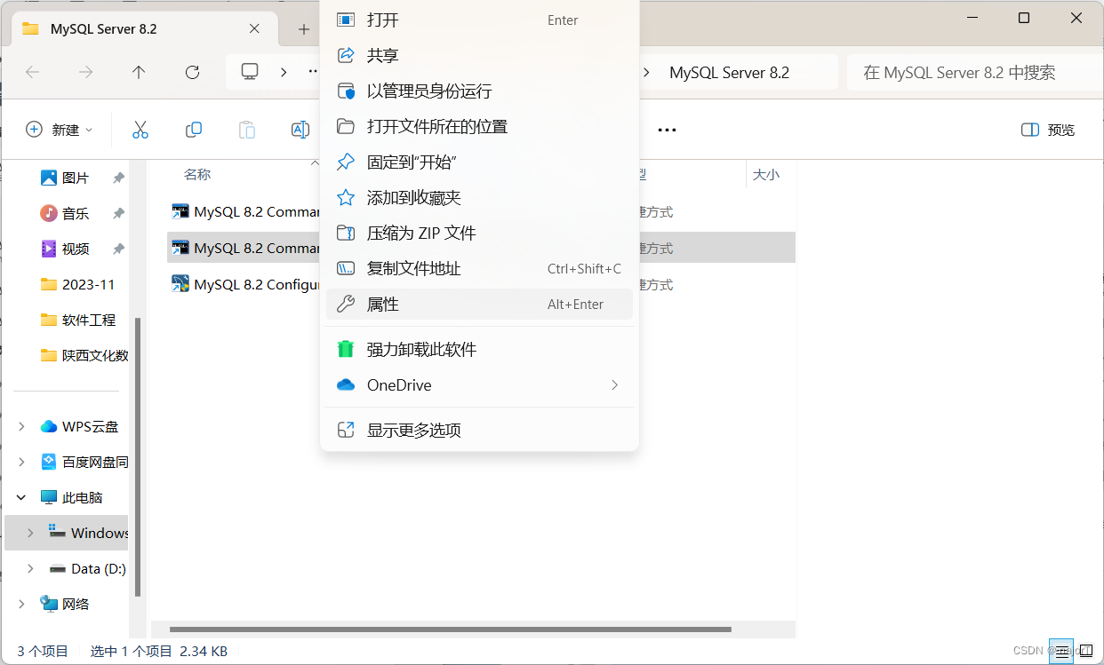Open the New item dropdown

click(x=59, y=130)
